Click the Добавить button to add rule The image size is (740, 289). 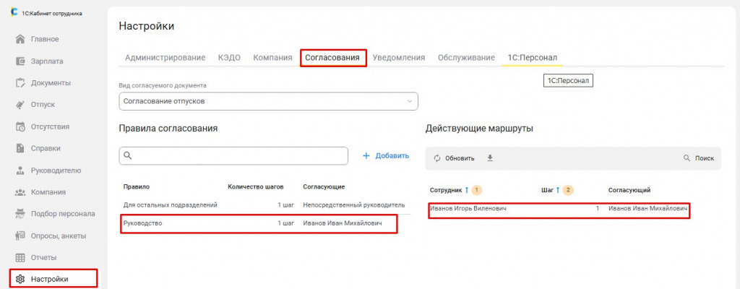click(x=385, y=155)
